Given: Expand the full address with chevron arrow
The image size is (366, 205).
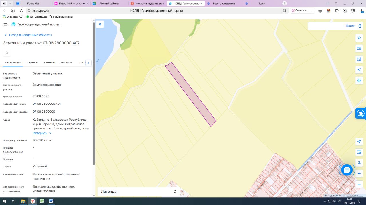Looking at the screenshot, I should (50, 133).
